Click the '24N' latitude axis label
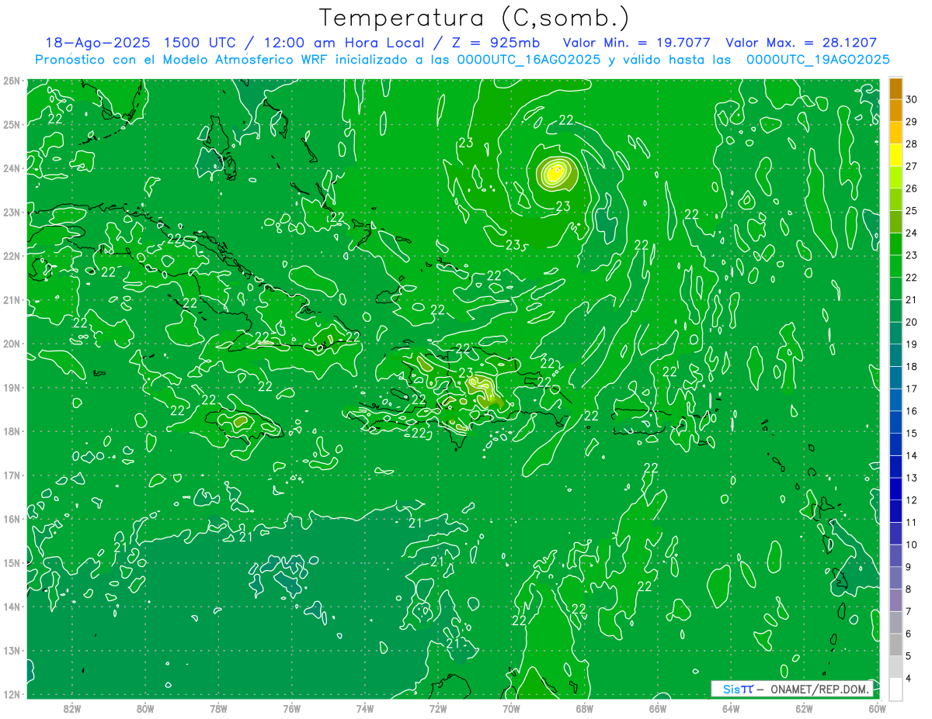The height and width of the screenshot is (719, 932). (12, 168)
